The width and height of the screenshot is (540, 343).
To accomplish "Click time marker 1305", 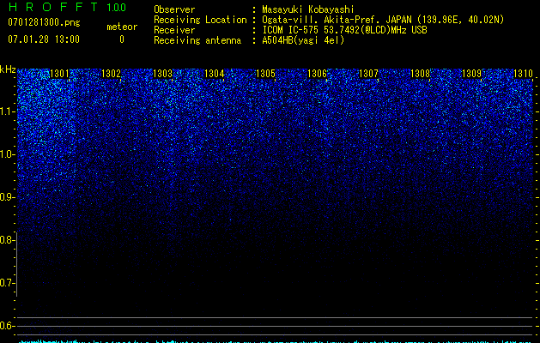I will [266, 74].
